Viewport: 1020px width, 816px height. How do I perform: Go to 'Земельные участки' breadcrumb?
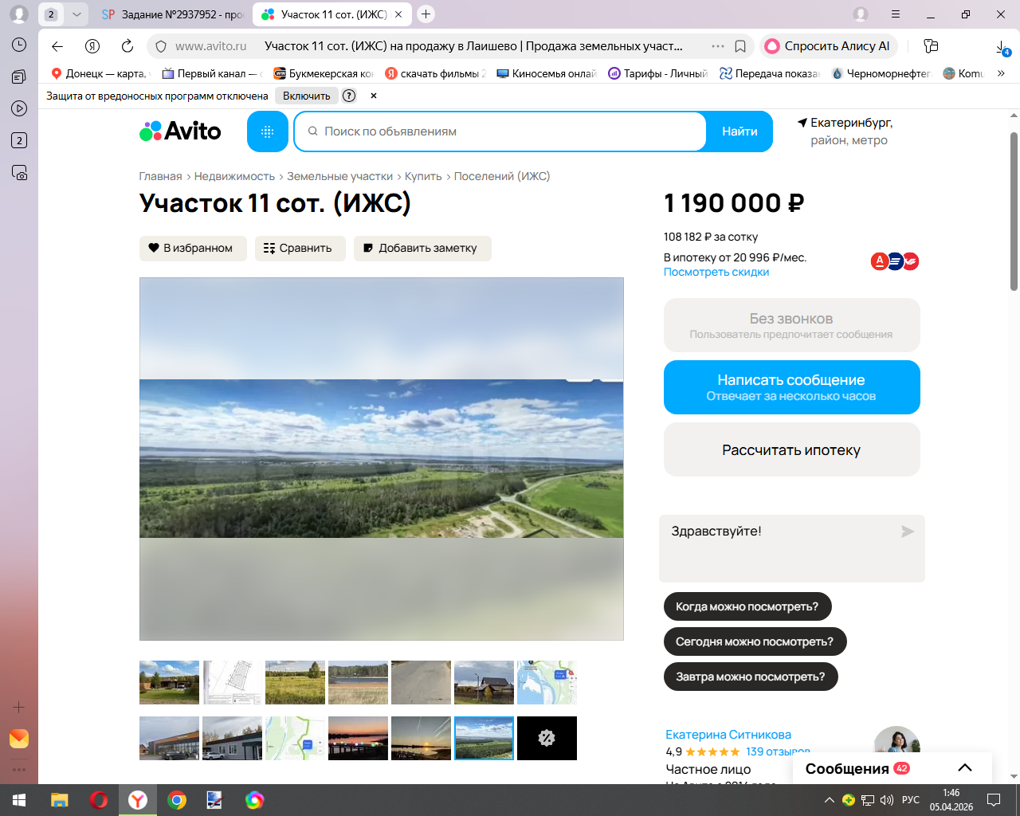pos(340,176)
